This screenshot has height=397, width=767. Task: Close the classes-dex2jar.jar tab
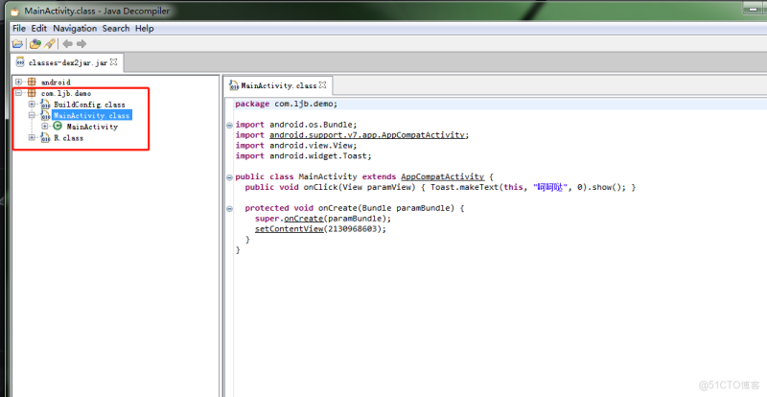click(113, 62)
